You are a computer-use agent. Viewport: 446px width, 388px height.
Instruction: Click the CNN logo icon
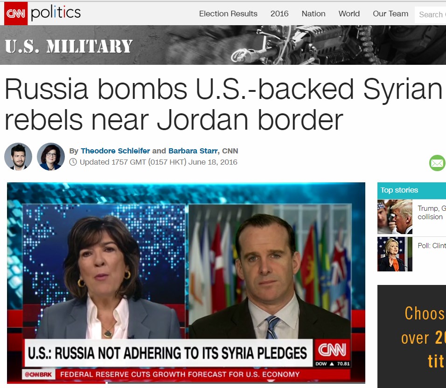coord(16,14)
